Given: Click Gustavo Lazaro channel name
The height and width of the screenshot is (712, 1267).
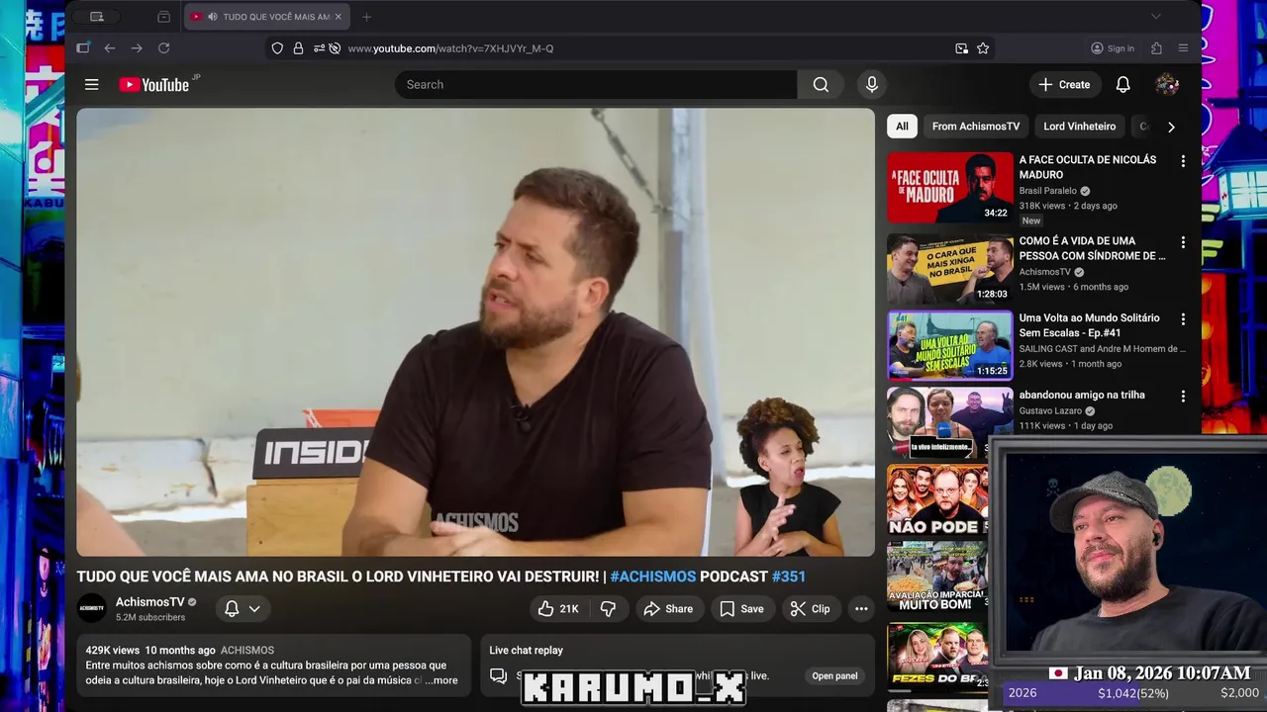Looking at the screenshot, I should 1050,410.
